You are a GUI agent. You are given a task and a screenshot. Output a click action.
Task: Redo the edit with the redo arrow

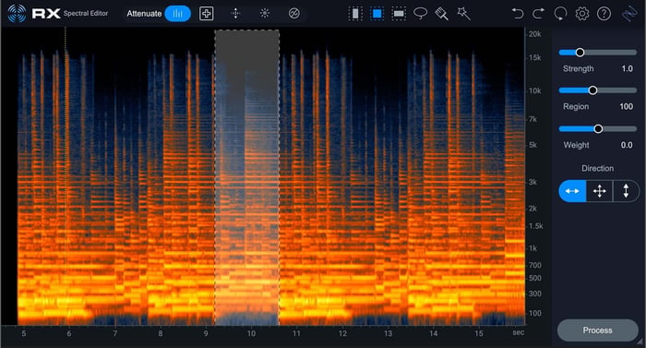tap(538, 14)
